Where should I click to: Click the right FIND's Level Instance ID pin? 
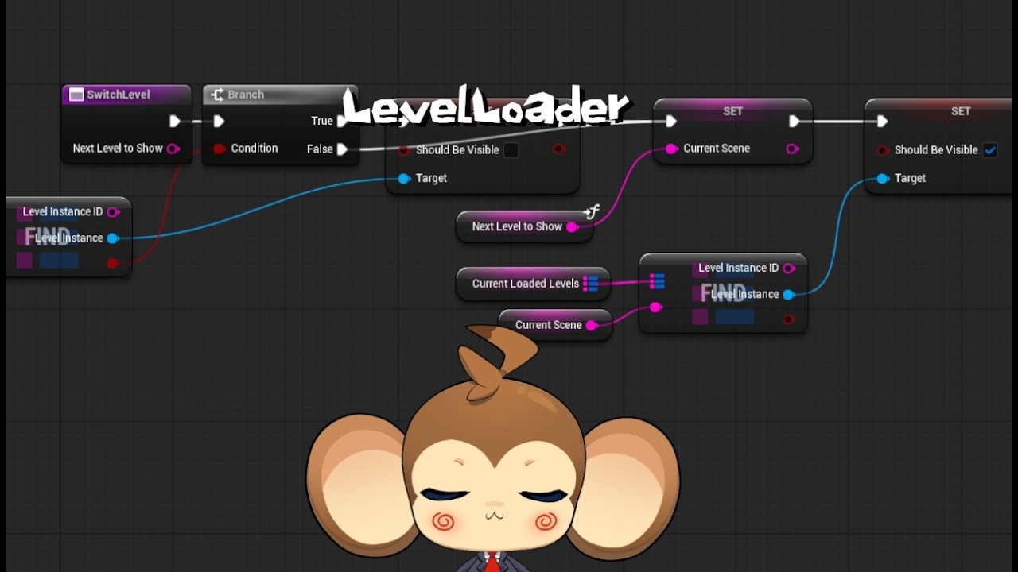tap(788, 269)
